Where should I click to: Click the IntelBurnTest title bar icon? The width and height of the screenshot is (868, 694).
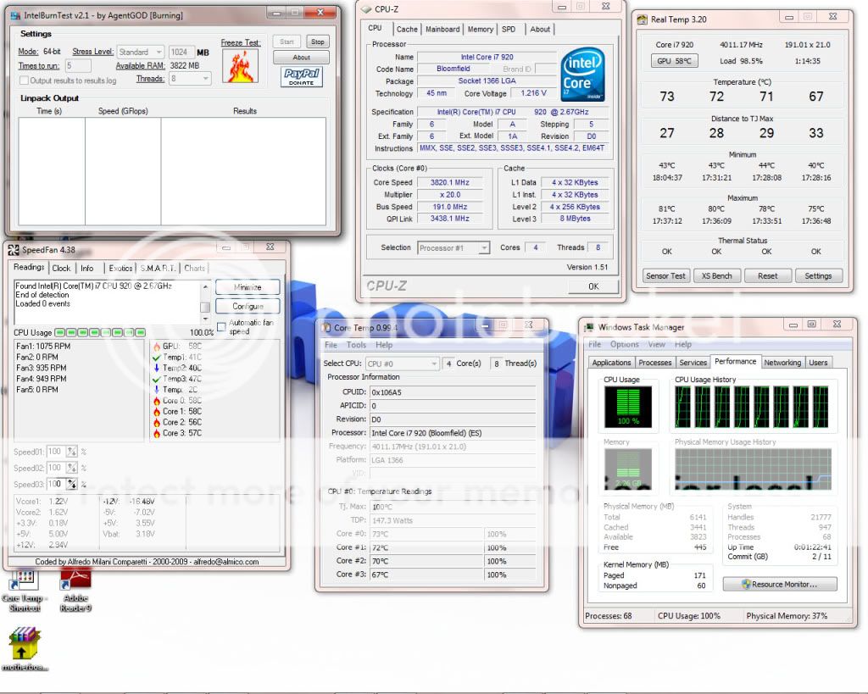(15, 15)
